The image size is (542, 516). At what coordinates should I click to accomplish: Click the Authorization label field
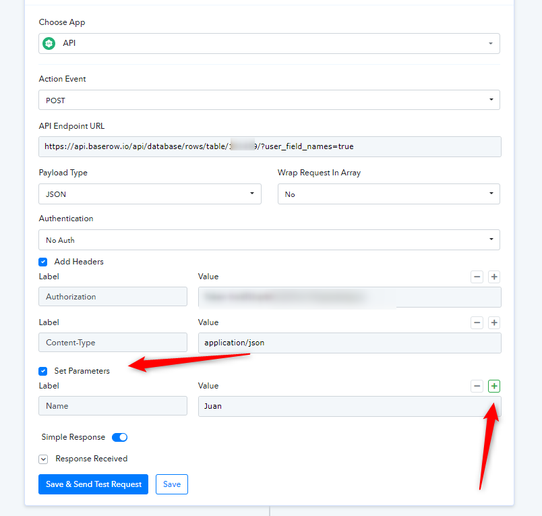click(x=113, y=296)
